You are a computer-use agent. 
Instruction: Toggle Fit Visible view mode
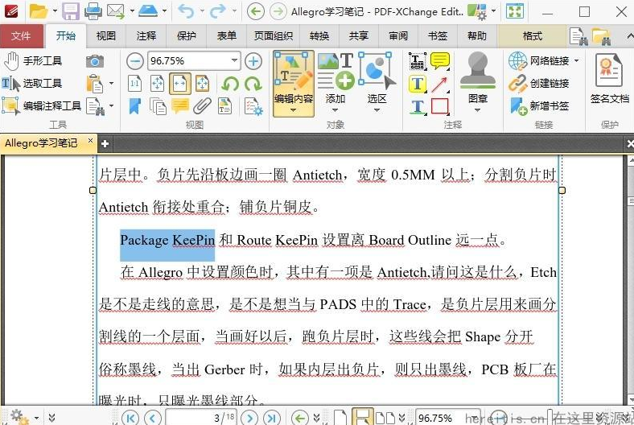(x=202, y=84)
